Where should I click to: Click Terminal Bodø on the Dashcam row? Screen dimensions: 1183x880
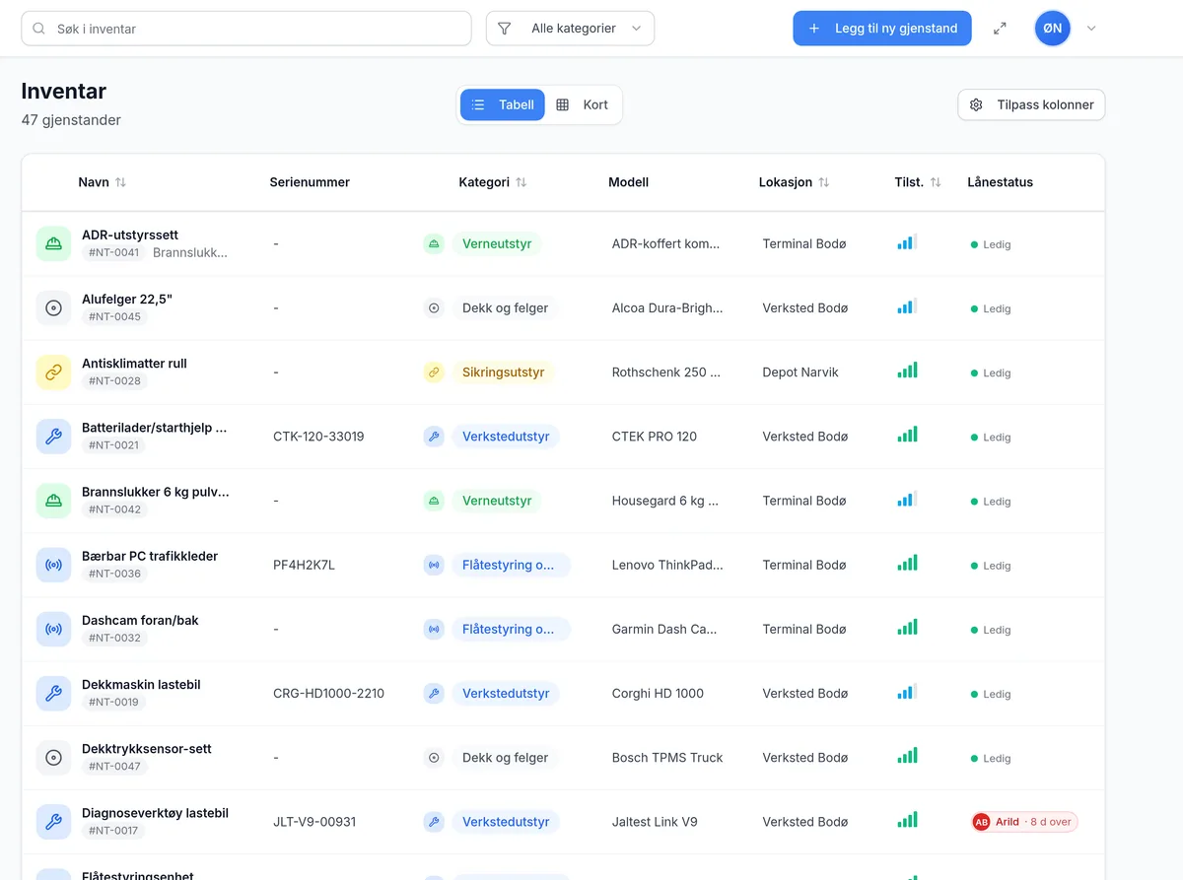pyautogui.click(x=804, y=629)
